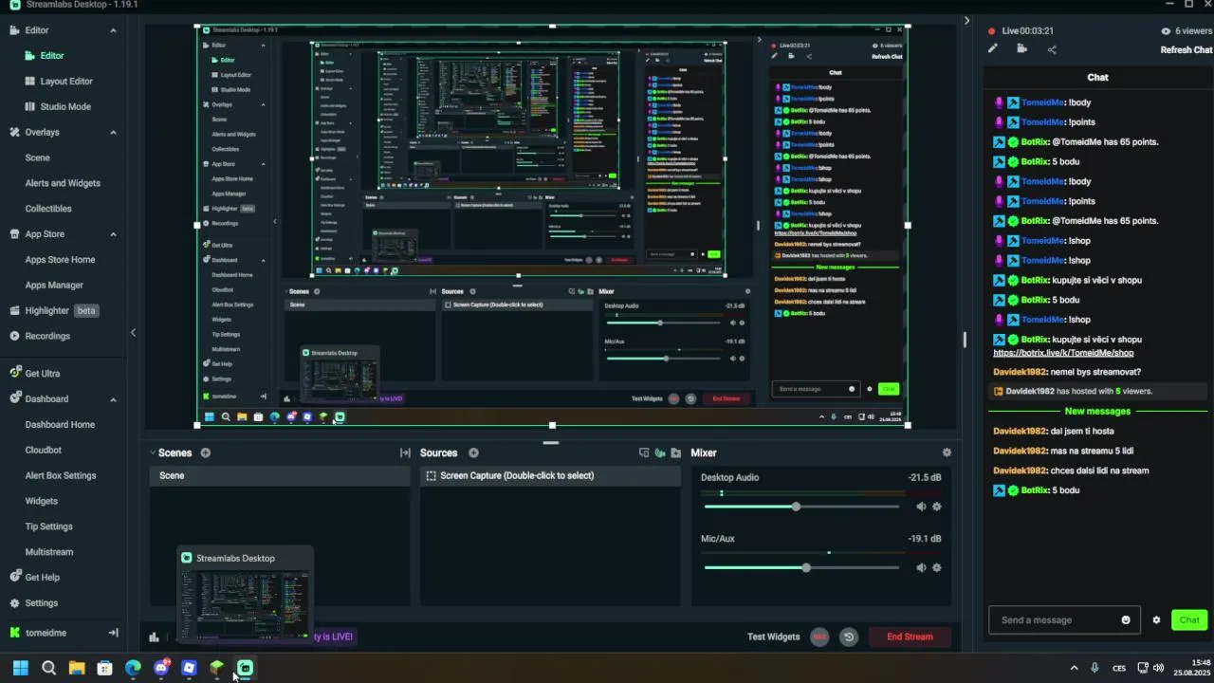The height and width of the screenshot is (683, 1214).
Task: Add a new scene with the plus icon
Action: point(206,453)
